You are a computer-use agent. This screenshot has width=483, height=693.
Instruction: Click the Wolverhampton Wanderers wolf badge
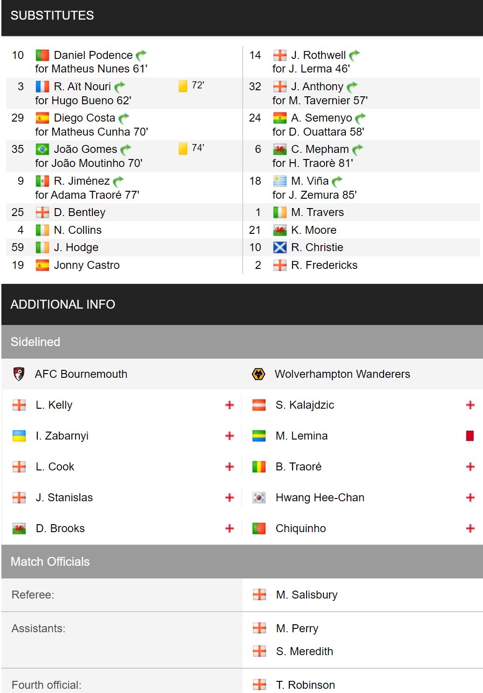click(x=258, y=374)
